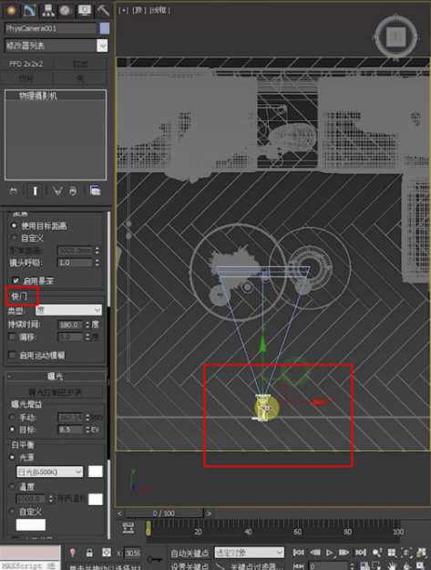Click the configure modifier sets icon

coord(95,191)
